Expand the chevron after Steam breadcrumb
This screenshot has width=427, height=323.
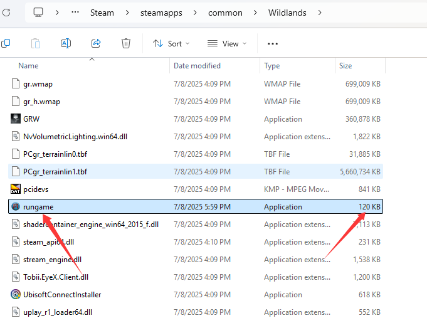[127, 13]
